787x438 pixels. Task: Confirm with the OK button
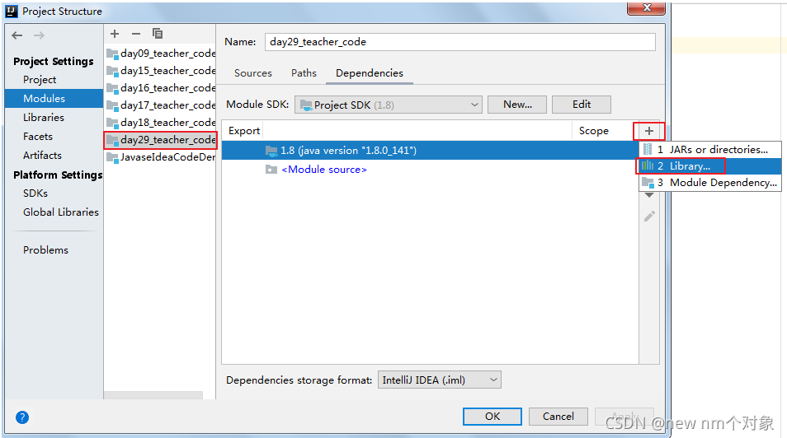coord(492,417)
